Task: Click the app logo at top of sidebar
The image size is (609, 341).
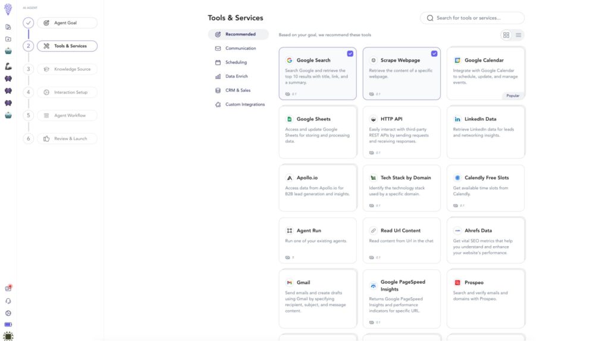Action: tap(8, 9)
